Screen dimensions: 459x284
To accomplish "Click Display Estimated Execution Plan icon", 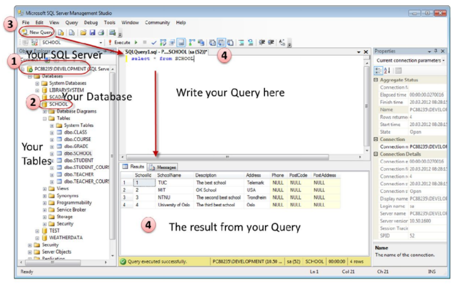I will (163, 42).
